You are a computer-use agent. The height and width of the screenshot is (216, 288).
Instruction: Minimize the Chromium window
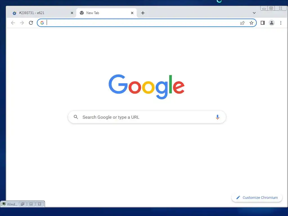click(264, 8)
